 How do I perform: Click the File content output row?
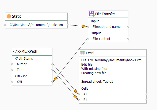click(108, 39)
